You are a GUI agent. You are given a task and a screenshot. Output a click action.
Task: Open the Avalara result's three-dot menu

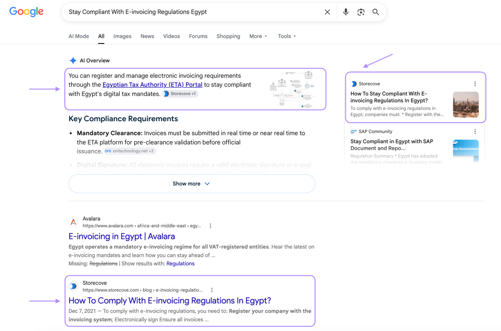point(210,226)
